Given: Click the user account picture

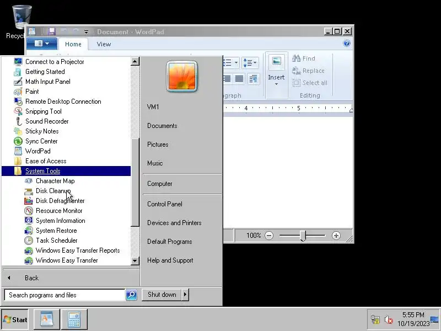Looking at the screenshot, I should 182,77.
